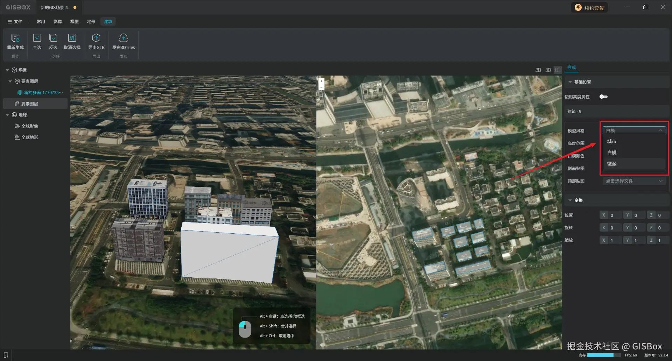Select the 建筑 ribbon tab

coord(108,22)
